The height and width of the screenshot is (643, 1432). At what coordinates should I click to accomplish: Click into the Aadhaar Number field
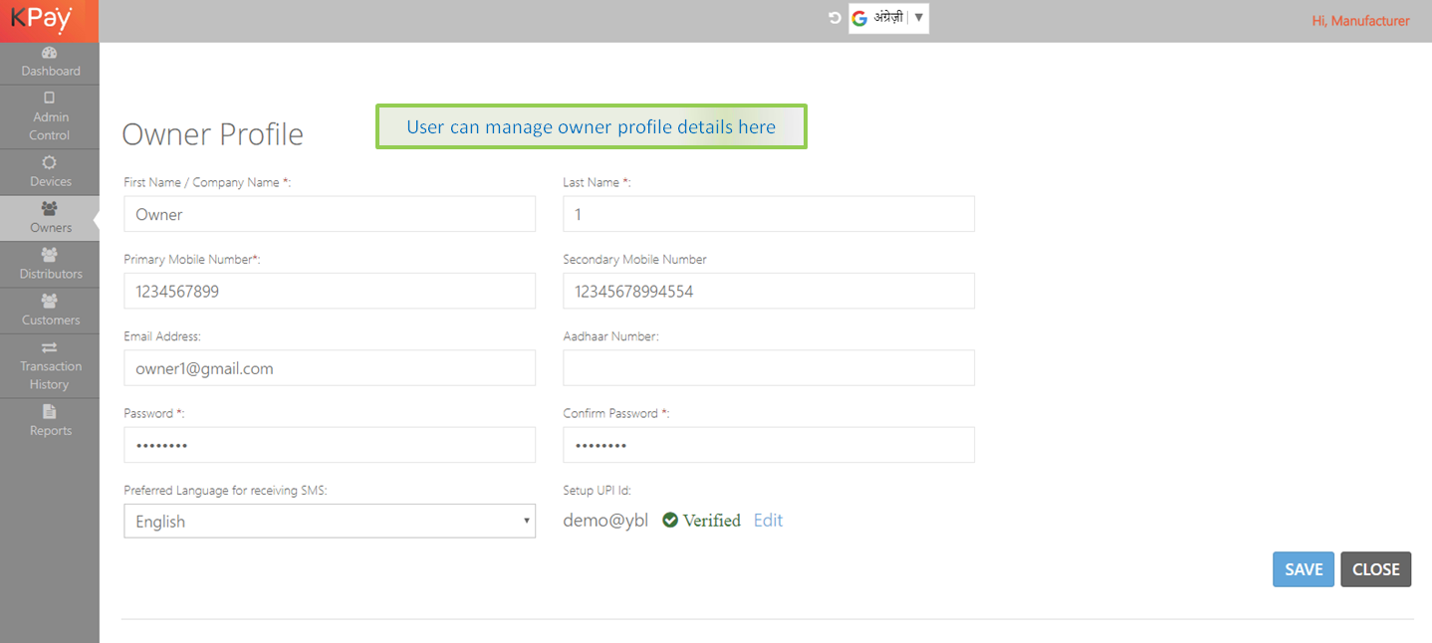[x=768, y=368]
